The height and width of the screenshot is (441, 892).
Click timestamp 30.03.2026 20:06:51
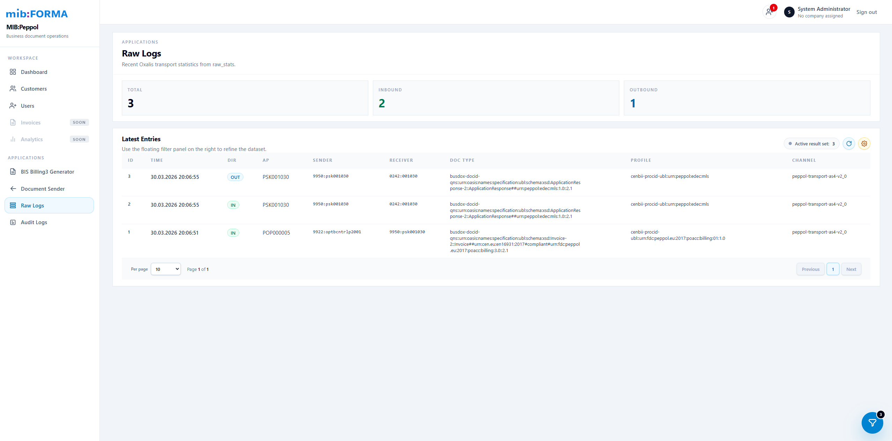[175, 233]
